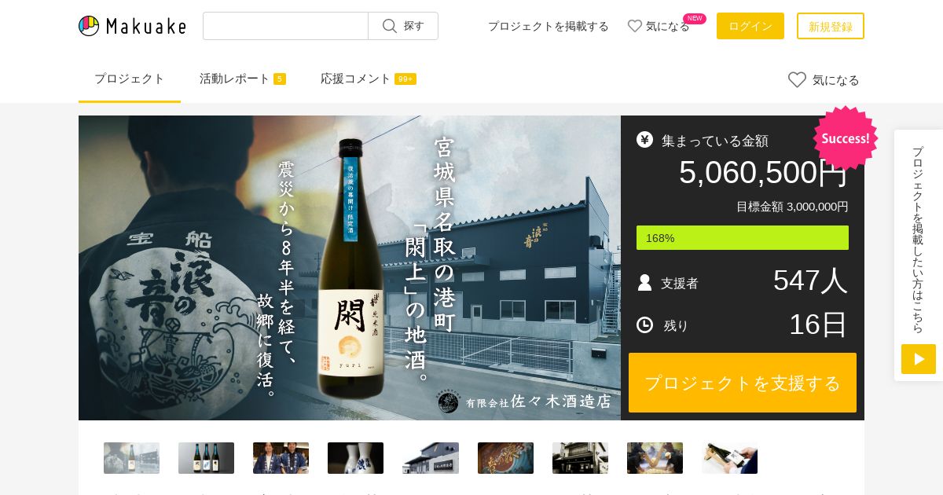Click the 5 badge on 活動レポート

point(280,79)
